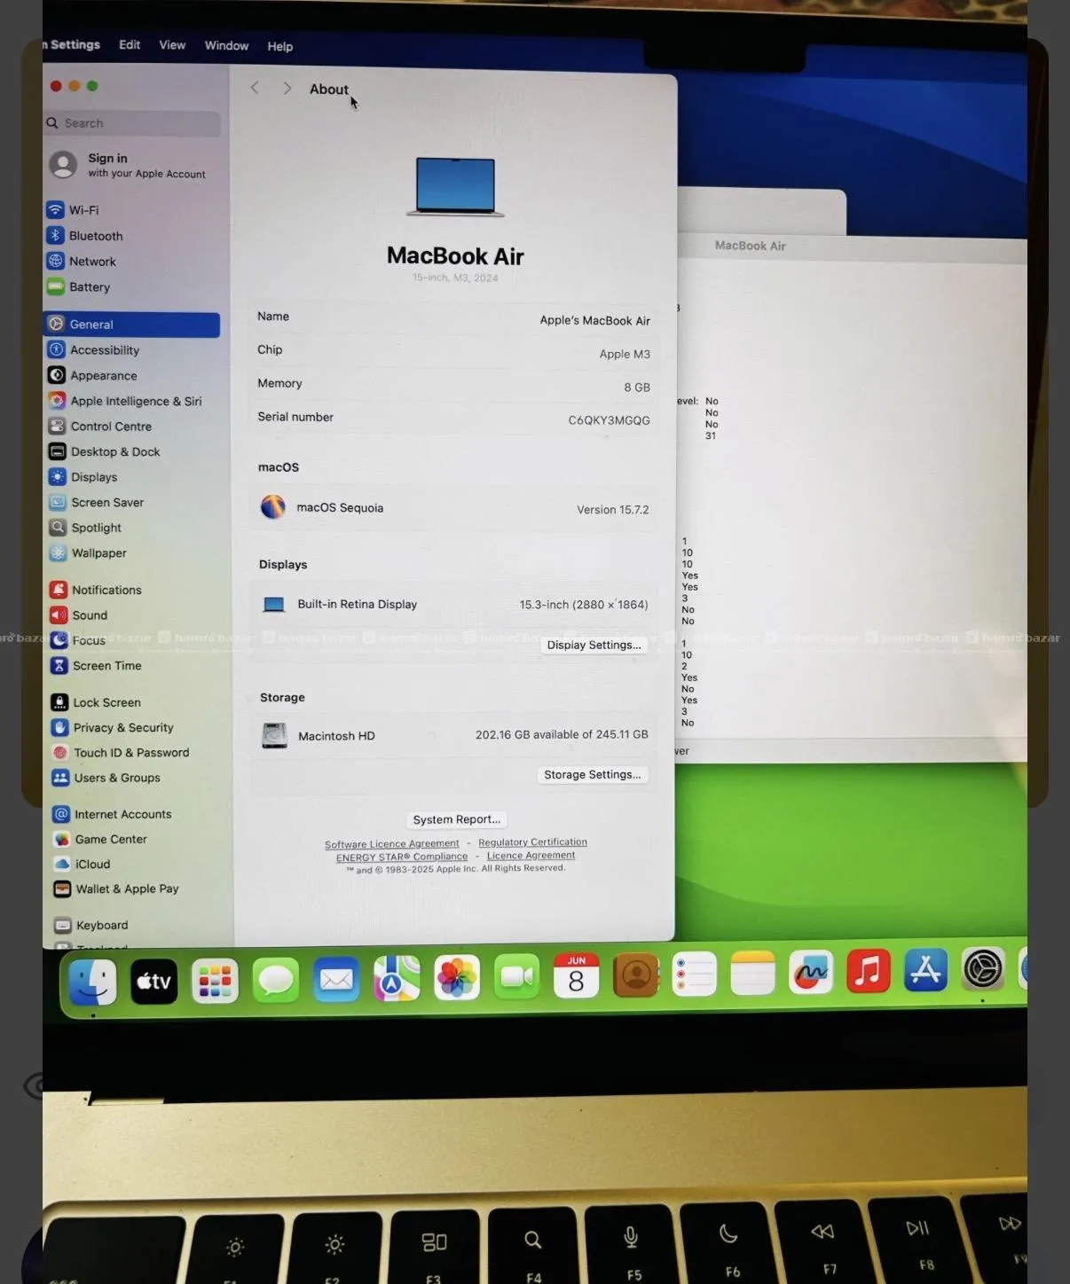Image resolution: width=1070 pixels, height=1284 pixels.
Task: Open Appearance settings
Action: point(92,376)
